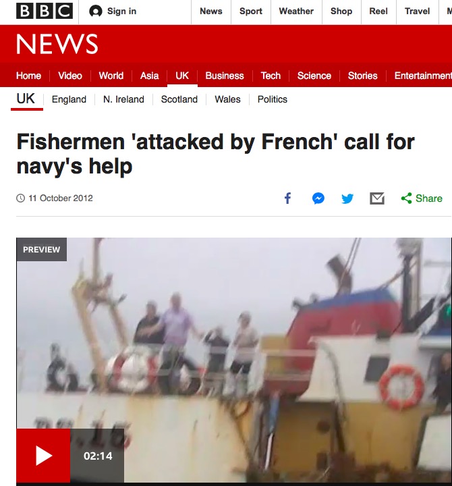Open the Stories news tab
The image size is (452, 486).
tap(362, 76)
